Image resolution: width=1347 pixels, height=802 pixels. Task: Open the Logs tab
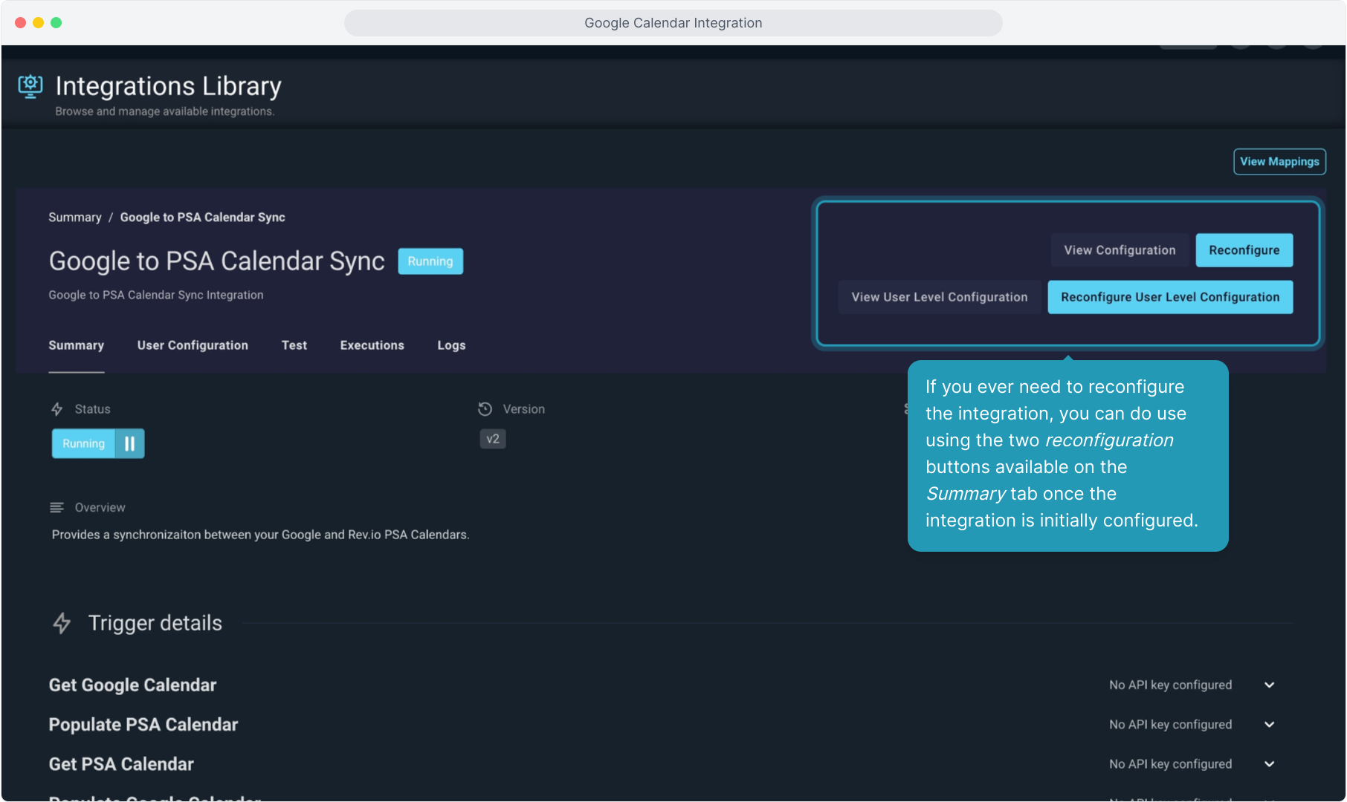tap(451, 345)
